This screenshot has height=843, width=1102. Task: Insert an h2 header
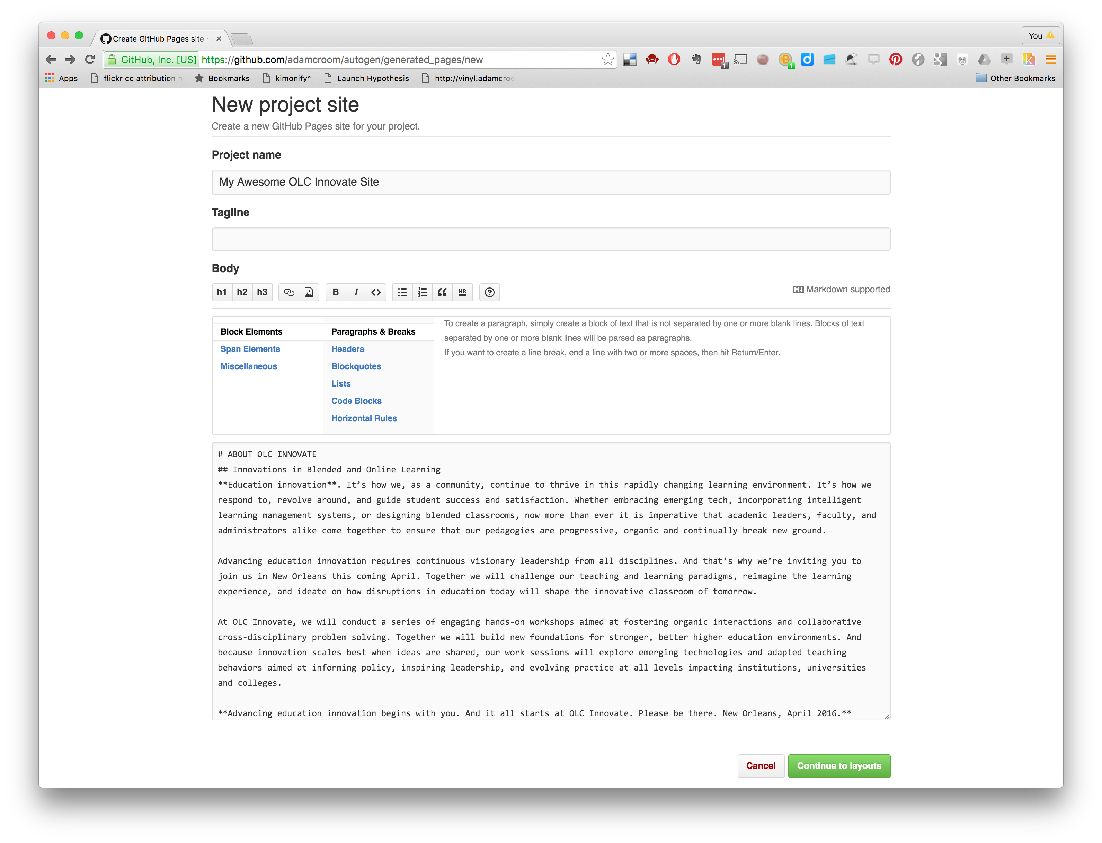pyautogui.click(x=242, y=292)
